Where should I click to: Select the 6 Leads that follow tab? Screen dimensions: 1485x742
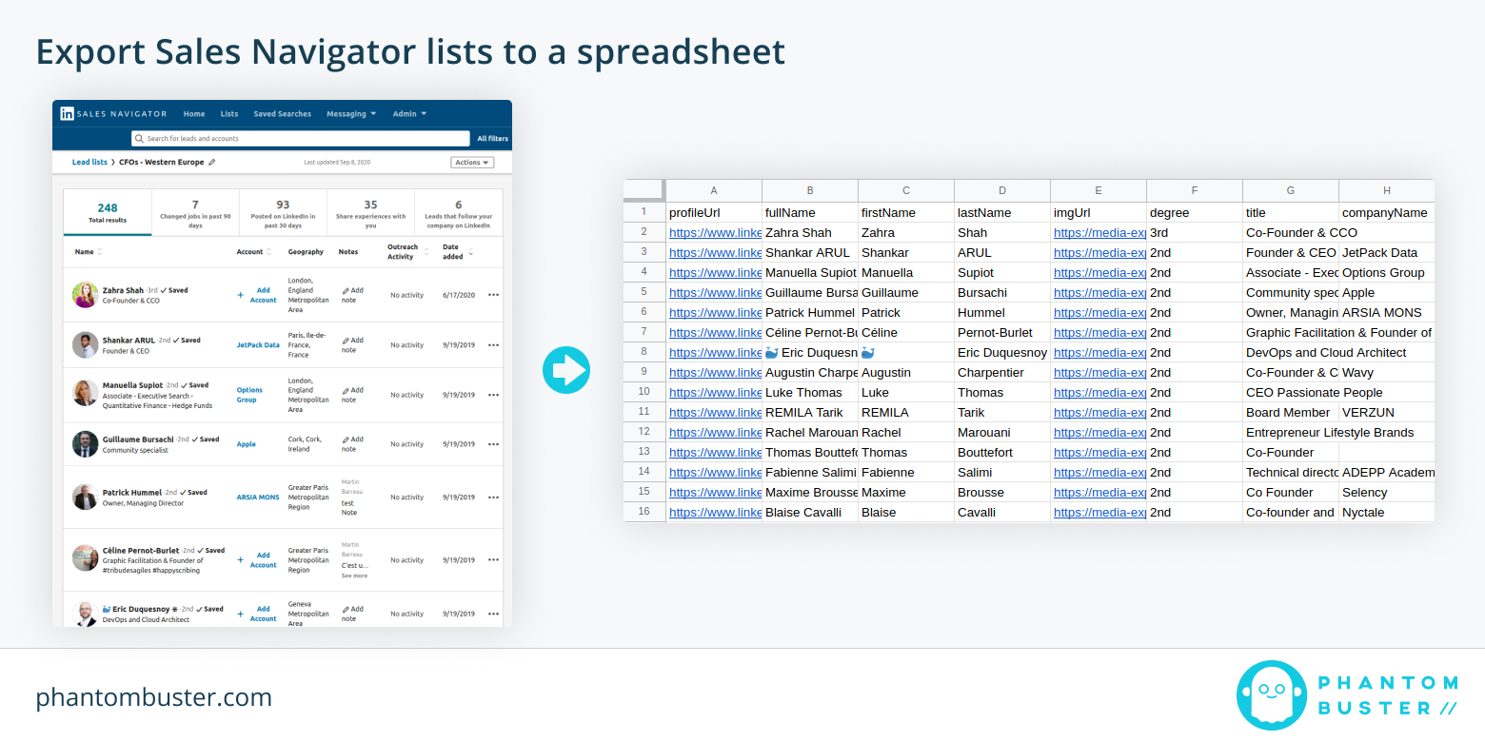[459, 212]
